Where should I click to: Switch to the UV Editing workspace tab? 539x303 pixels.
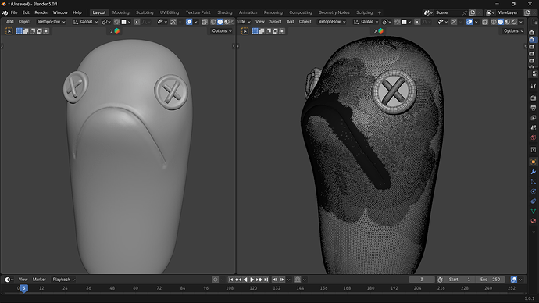point(170,12)
